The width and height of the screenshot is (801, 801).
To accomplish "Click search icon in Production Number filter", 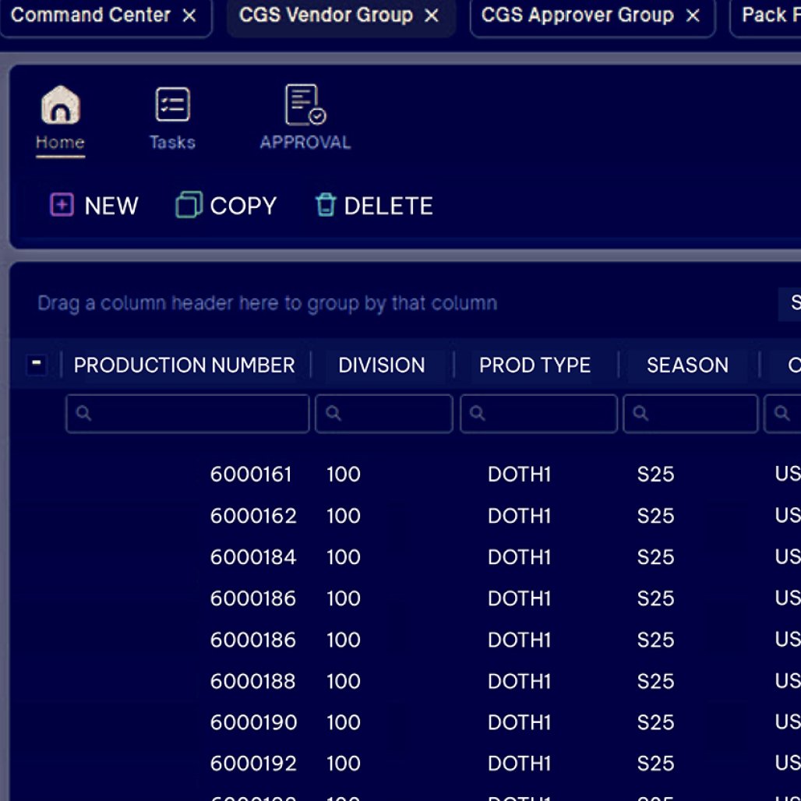I will click(83, 414).
